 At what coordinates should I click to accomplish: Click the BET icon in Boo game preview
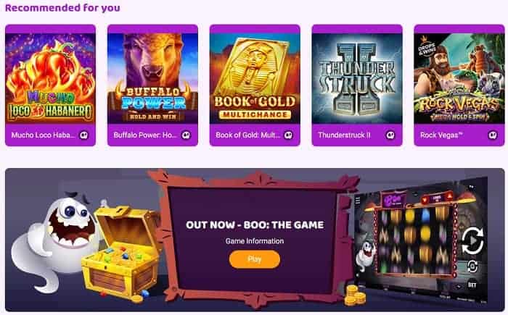coord(472,285)
